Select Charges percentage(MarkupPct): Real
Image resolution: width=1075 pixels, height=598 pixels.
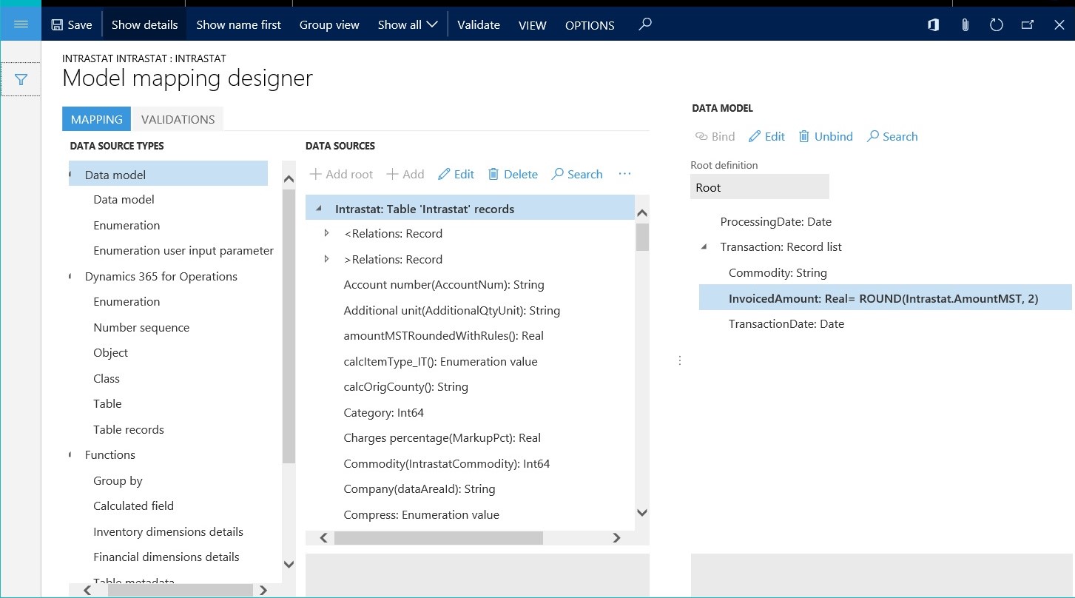442,437
